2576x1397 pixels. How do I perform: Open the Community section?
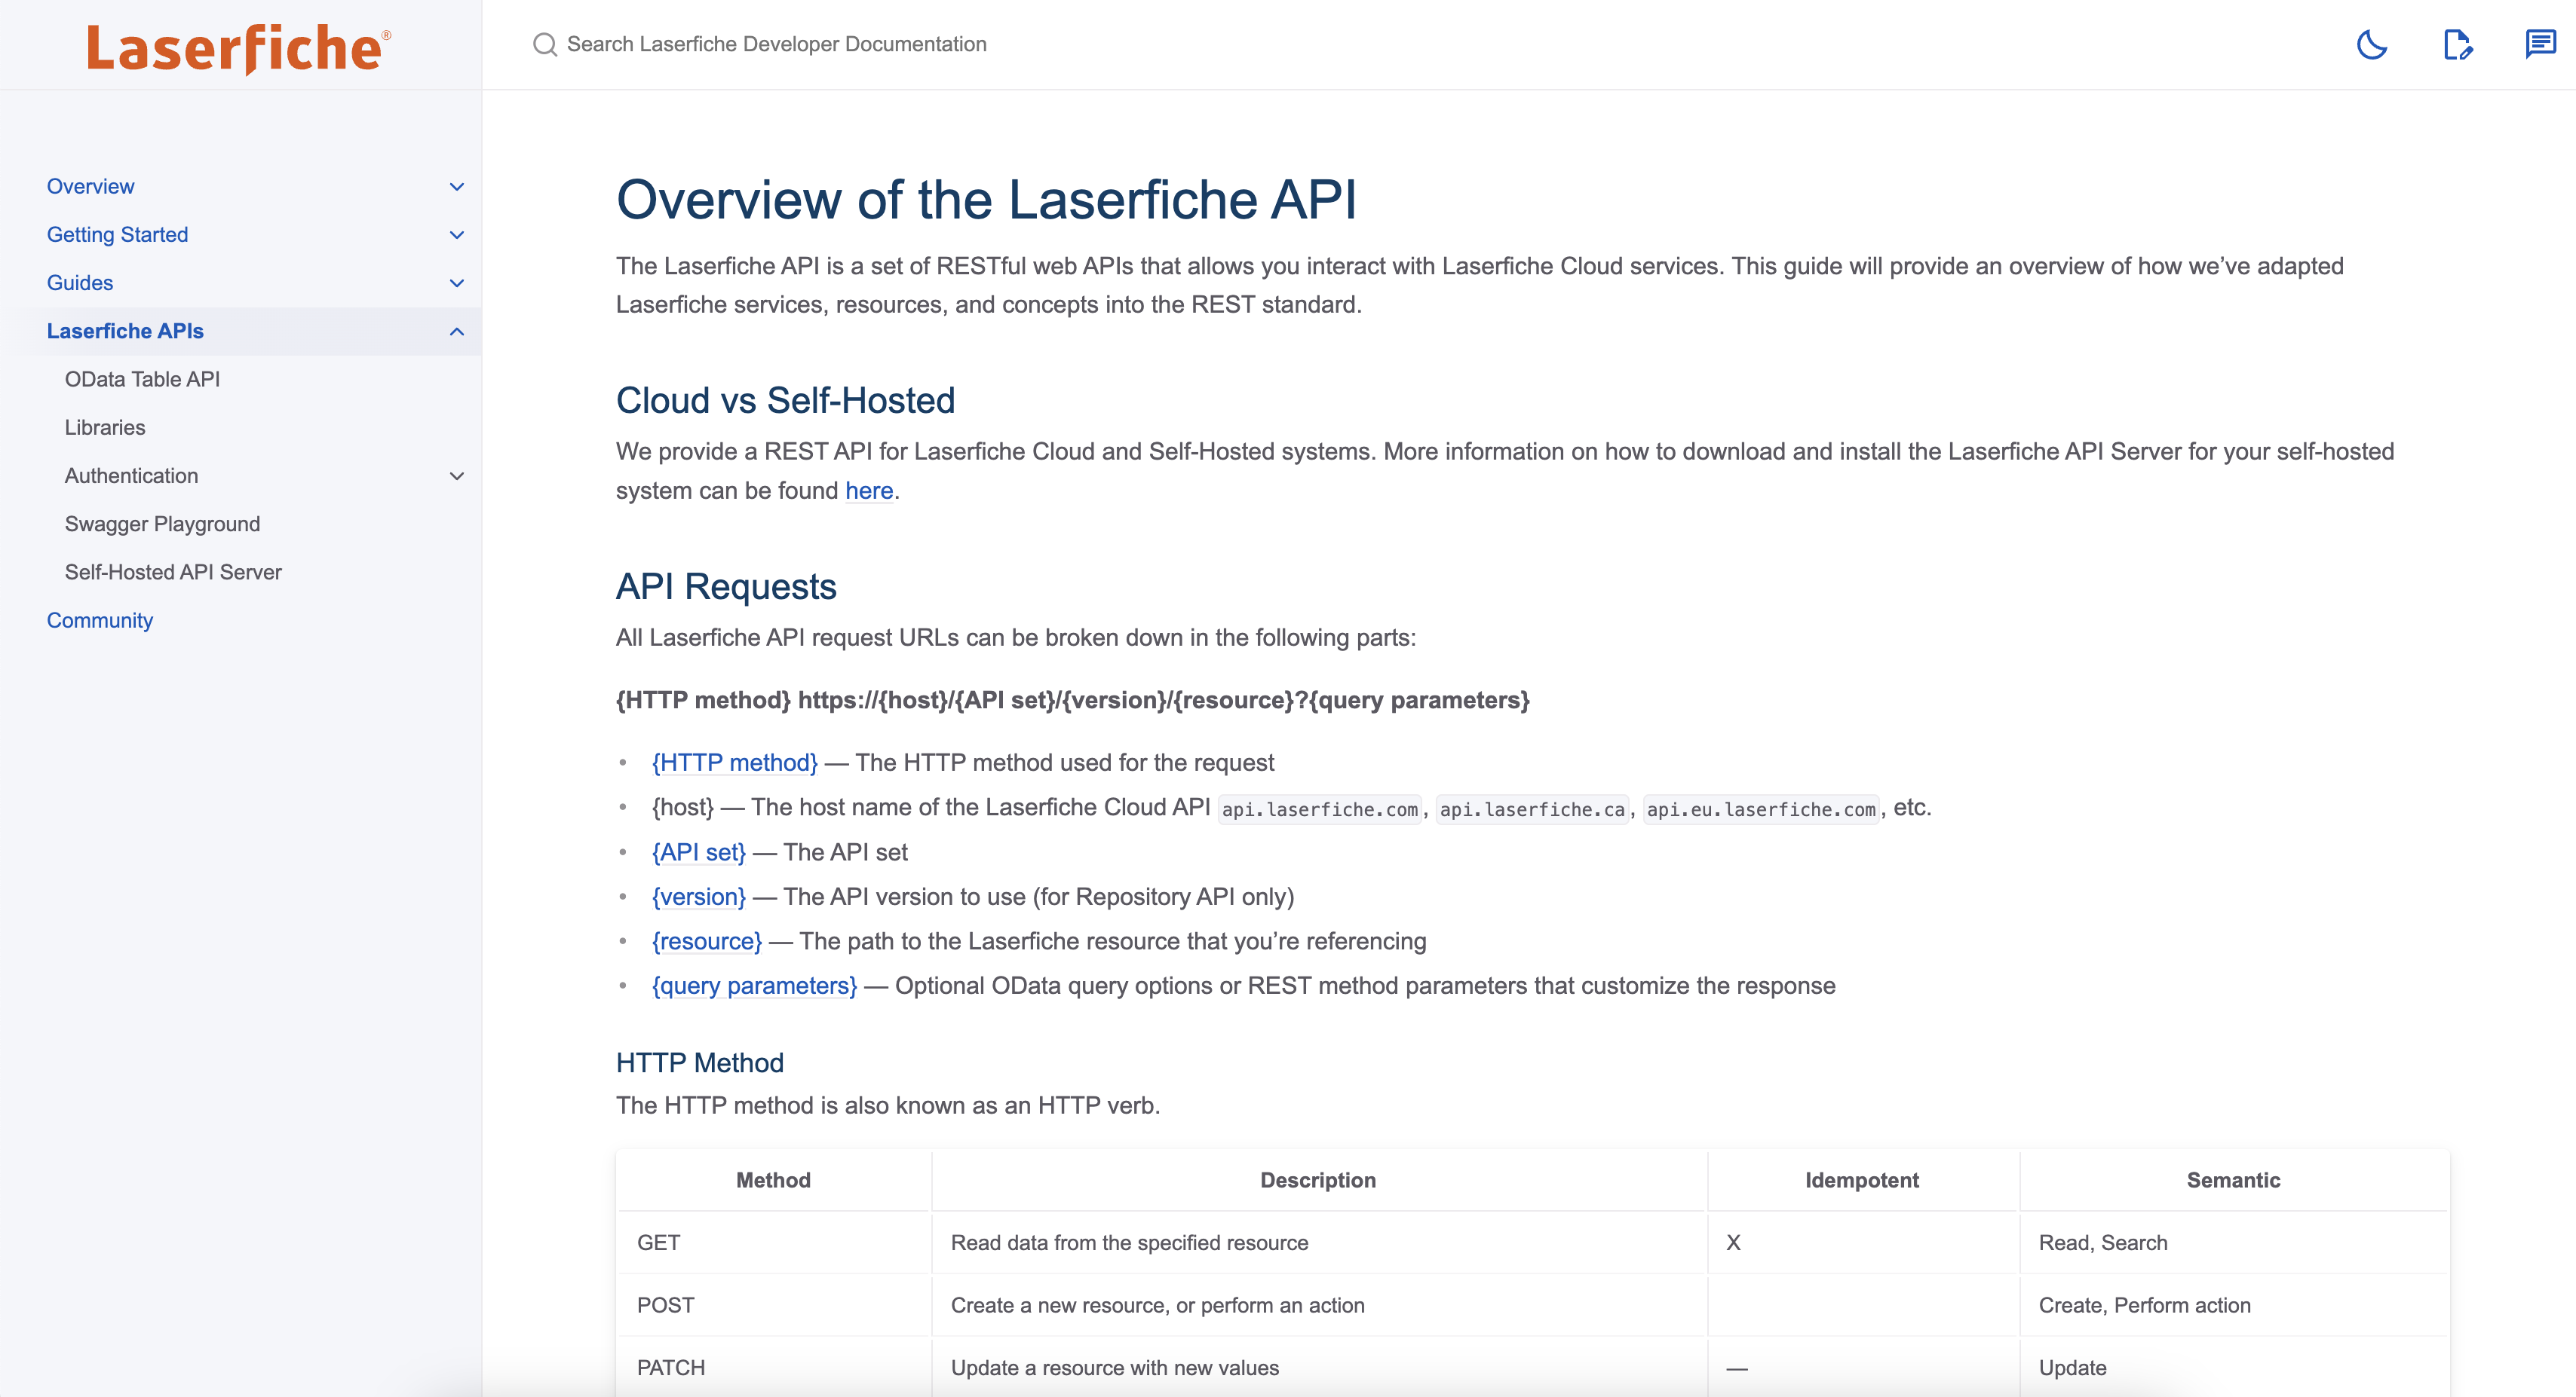tap(99, 619)
